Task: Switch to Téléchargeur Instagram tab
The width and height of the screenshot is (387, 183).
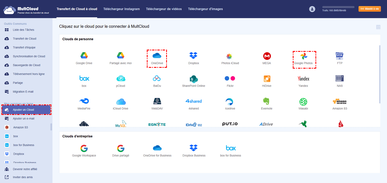Action: click(122, 9)
